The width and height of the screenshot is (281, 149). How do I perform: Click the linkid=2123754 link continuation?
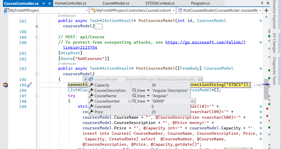click(80, 48)
